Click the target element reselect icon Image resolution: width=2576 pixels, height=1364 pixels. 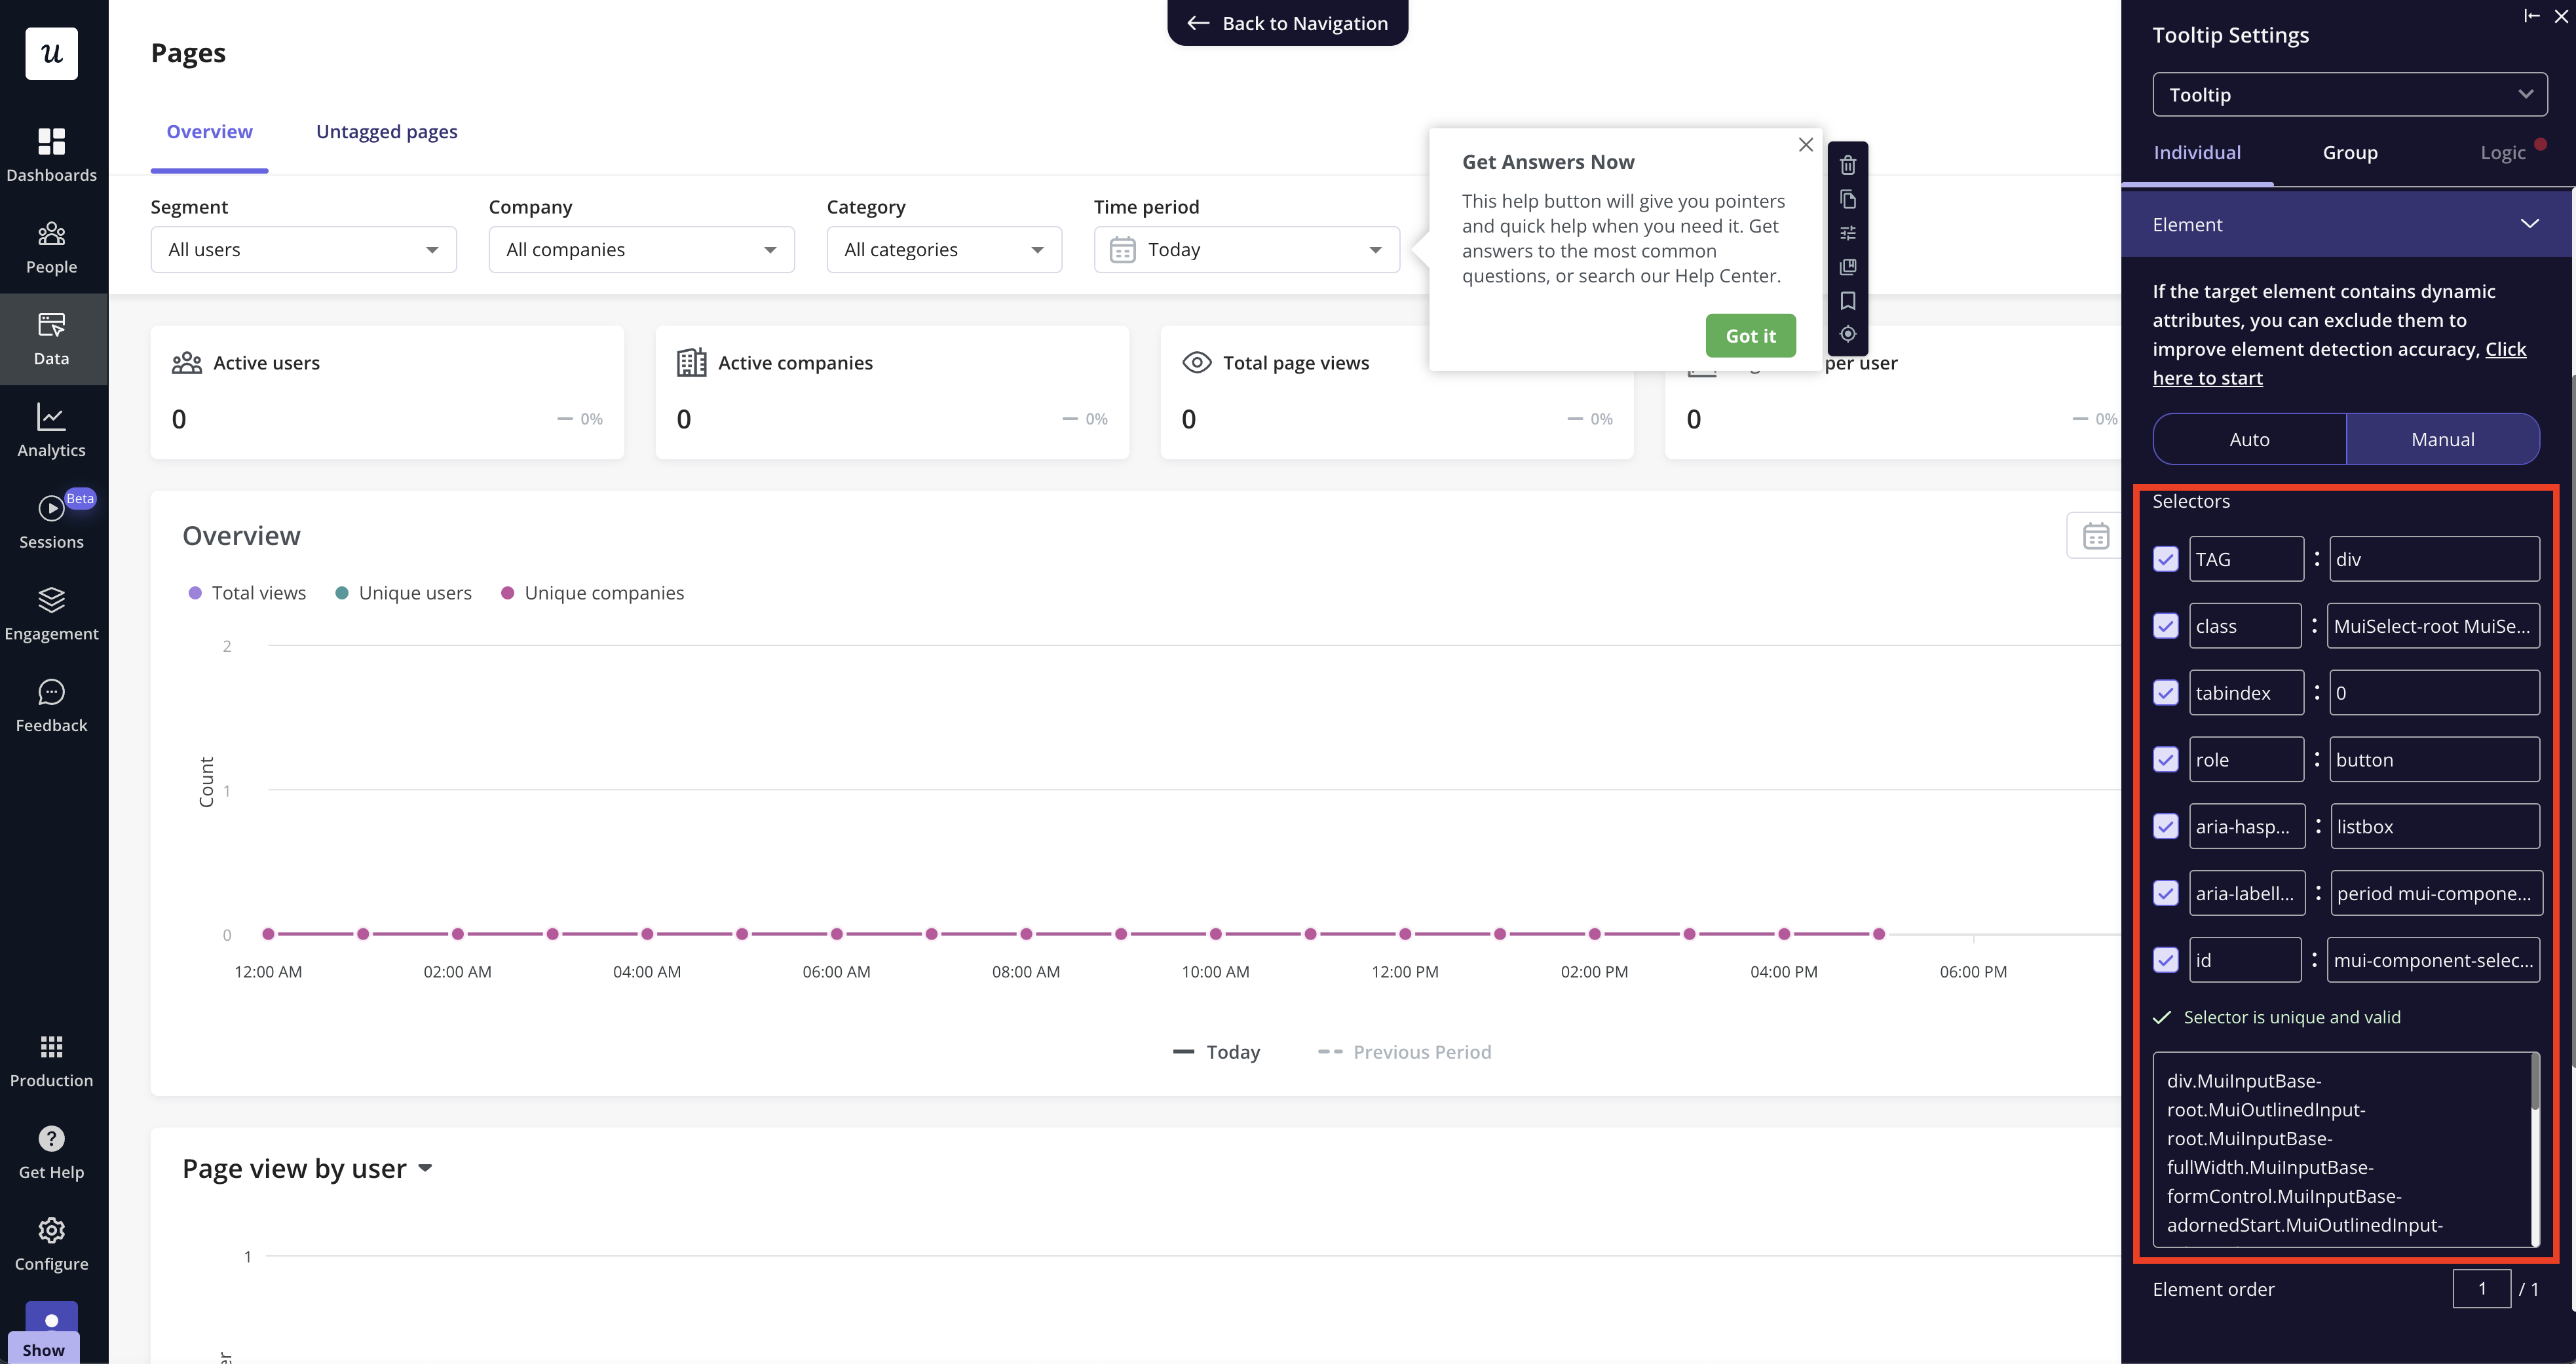[1847, 334]
